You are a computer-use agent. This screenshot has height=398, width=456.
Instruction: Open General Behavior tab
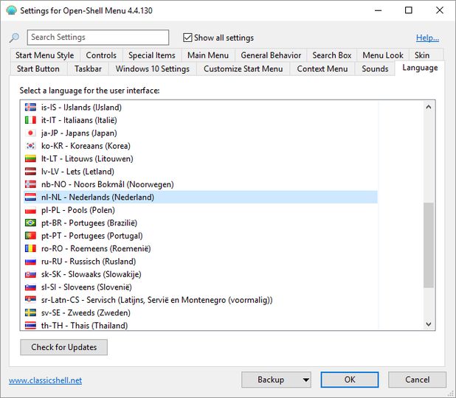[271, 55]
